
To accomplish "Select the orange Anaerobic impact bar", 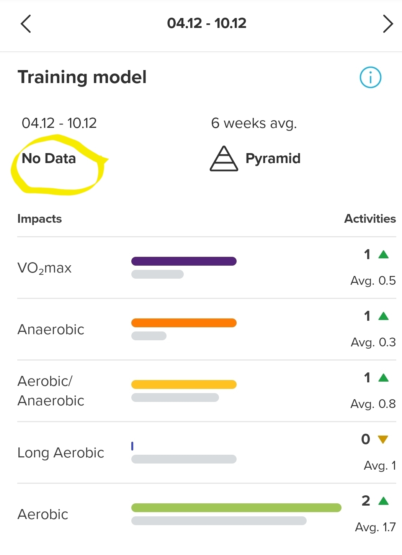I will (184, 323).
